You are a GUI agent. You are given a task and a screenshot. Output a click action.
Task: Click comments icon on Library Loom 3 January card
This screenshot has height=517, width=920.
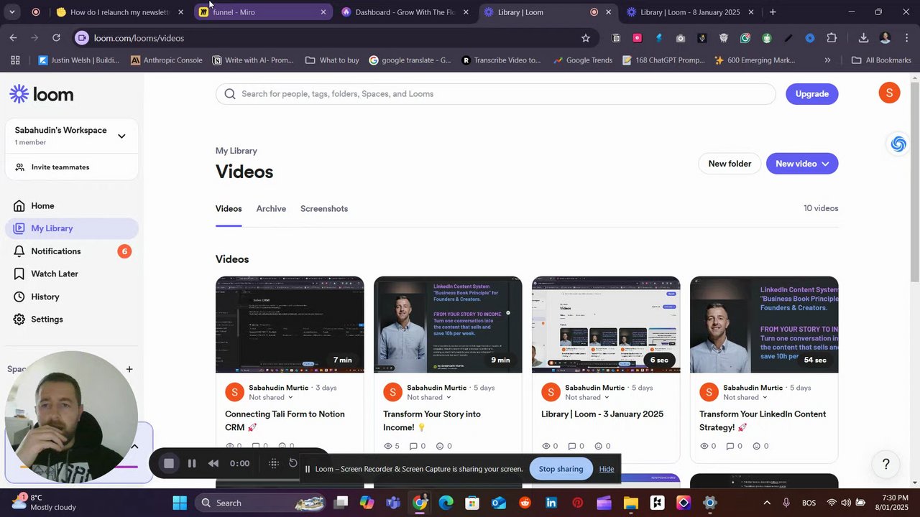(571, 446)
